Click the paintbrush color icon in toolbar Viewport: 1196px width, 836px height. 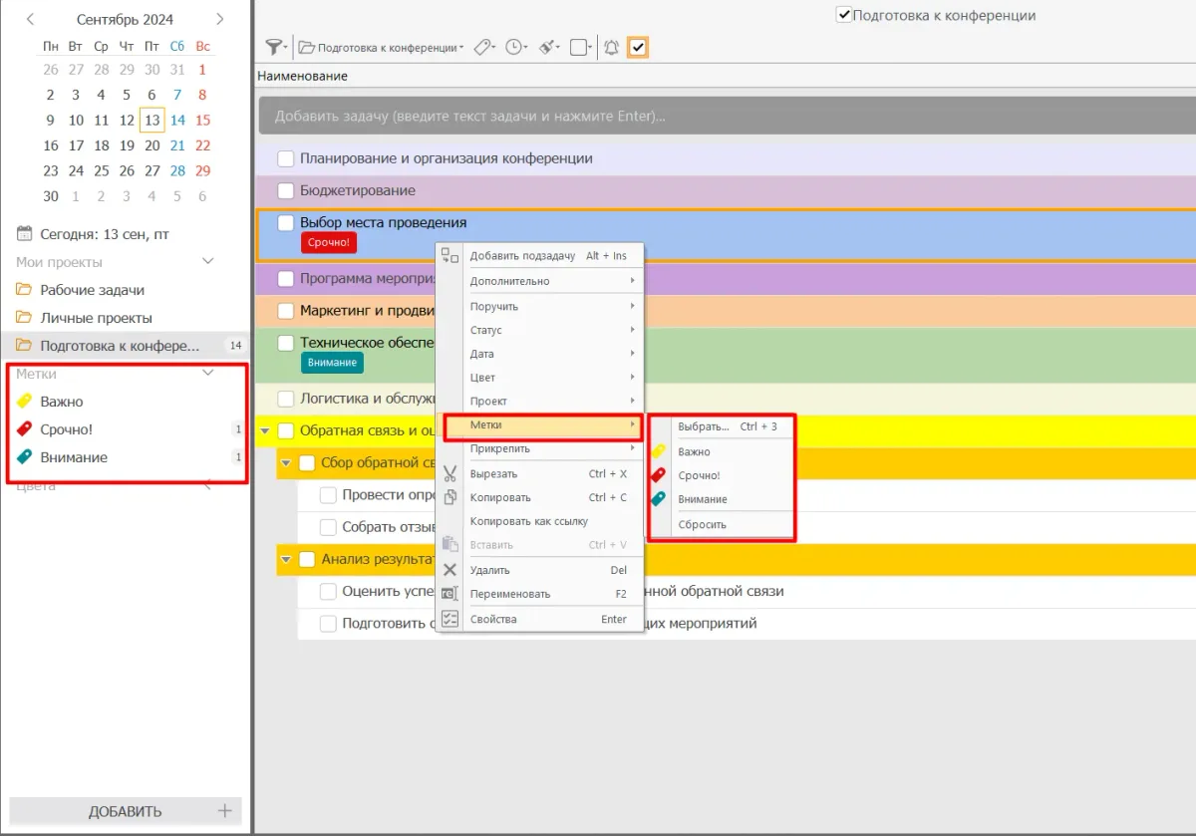tap(547, 48)
